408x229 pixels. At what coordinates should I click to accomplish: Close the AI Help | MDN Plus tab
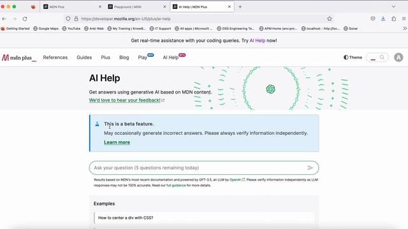click(229, 7)
